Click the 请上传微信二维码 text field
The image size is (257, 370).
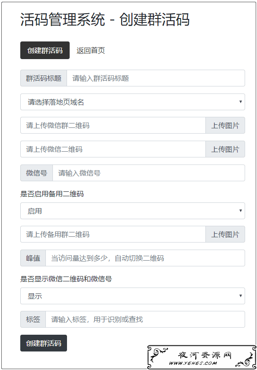pos(113,149)
